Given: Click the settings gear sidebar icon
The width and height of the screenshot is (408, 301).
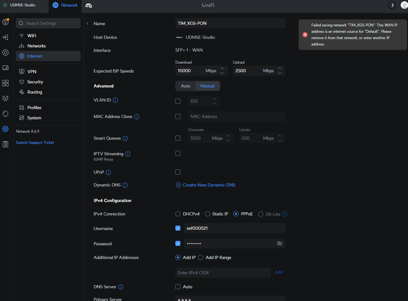Looking at the screenshot, I should [5, 129].
